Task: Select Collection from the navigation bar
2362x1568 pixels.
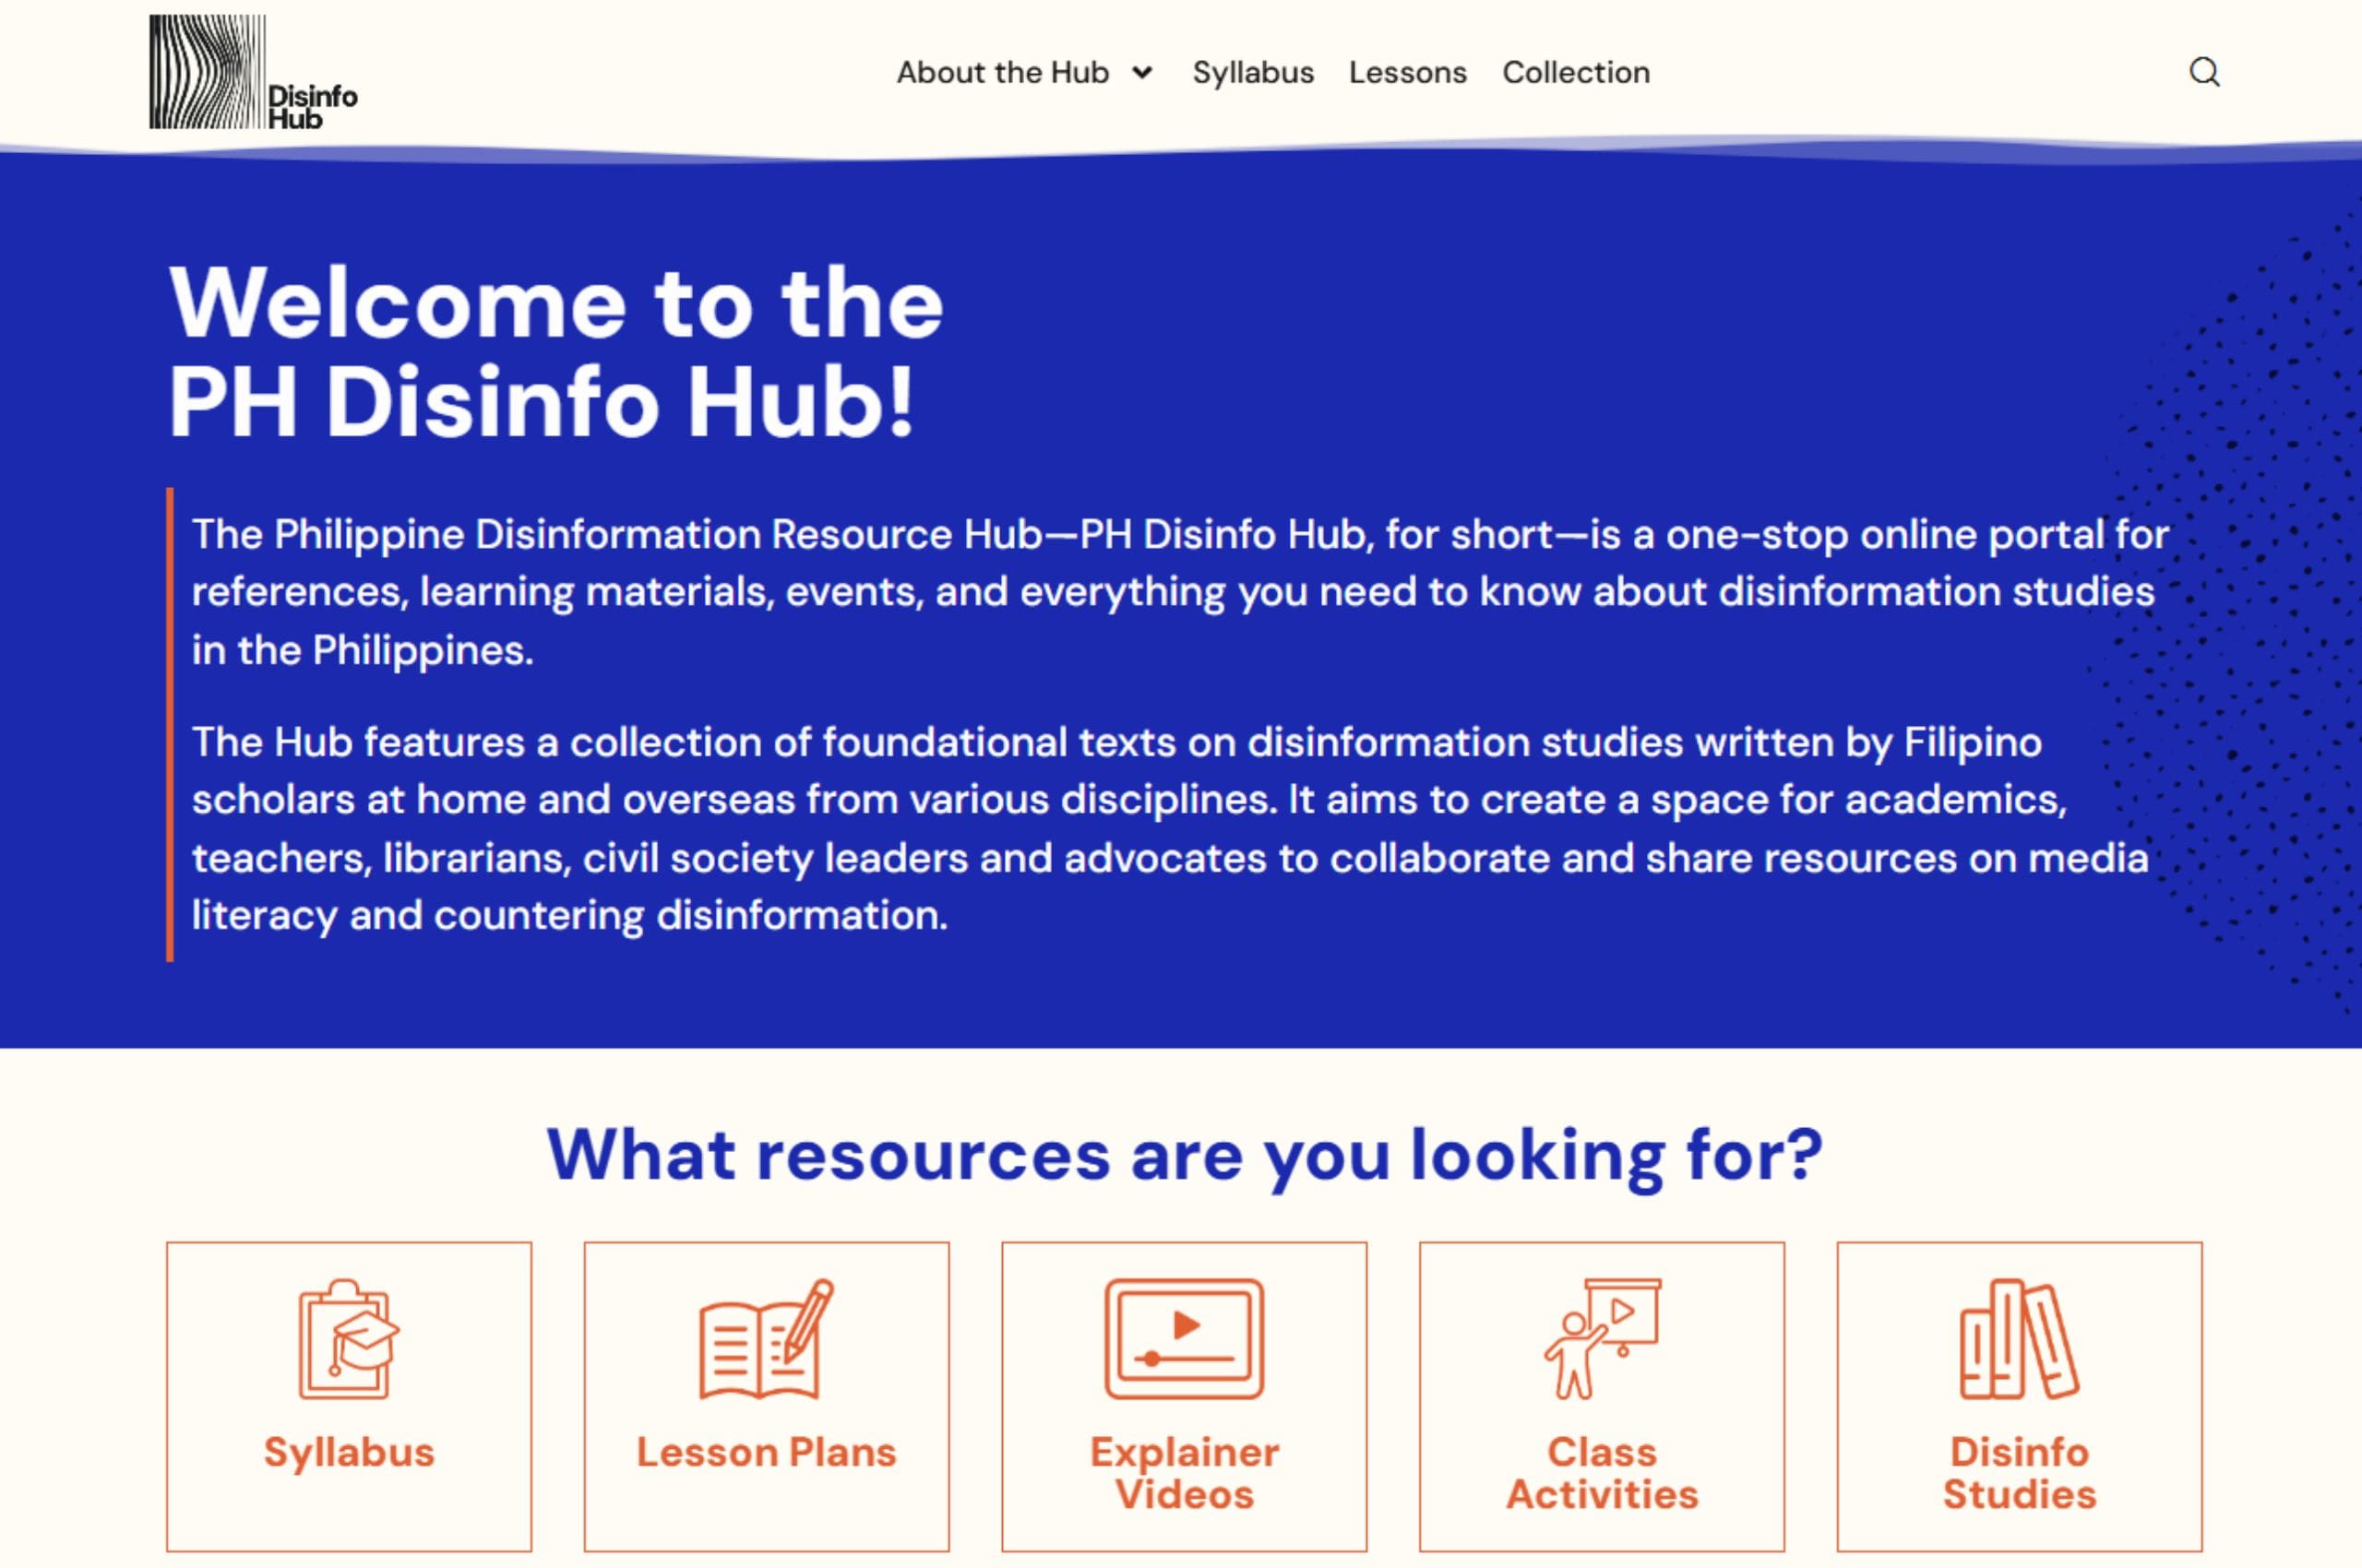Action: 1576,72
